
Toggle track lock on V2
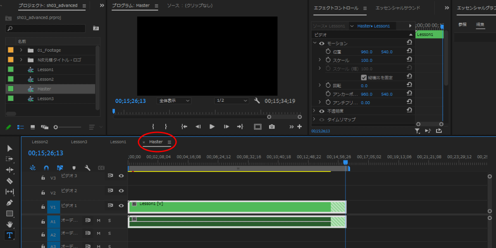(x=43, y=193)
